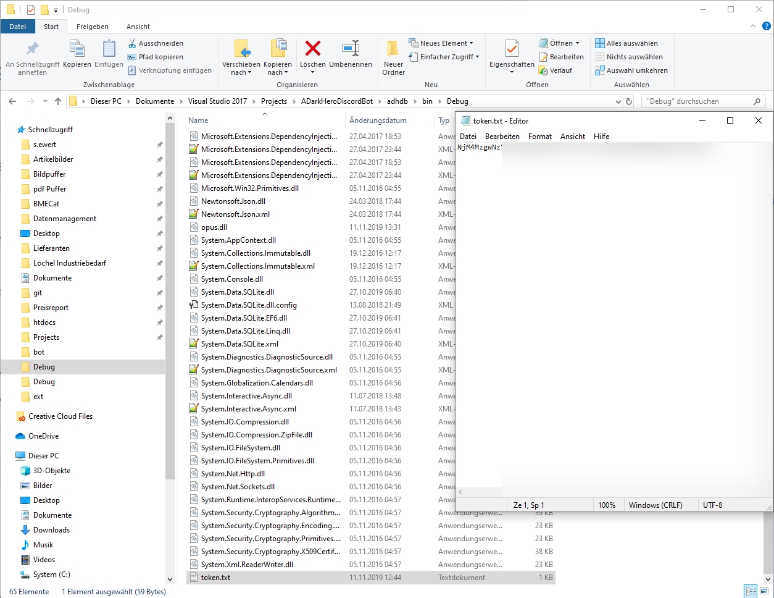
Task: Open Format menu in the Editor window
Action: [x=540, y=137]
